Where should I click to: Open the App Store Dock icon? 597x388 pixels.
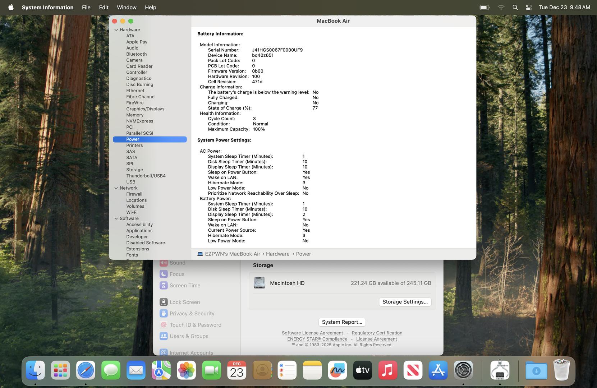tap(438, 370)
